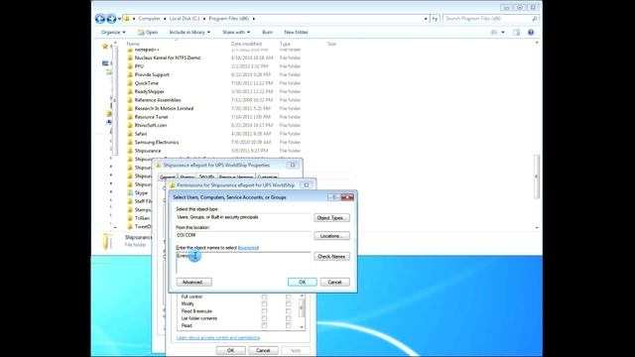Click the Explorer file list scrollbar thumb
The width and height of the screenshot is (635, 357).
tap(537, 177)
